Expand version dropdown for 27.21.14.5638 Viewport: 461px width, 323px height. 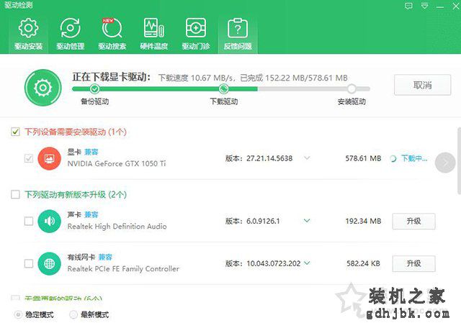click(x=307, y=158)
